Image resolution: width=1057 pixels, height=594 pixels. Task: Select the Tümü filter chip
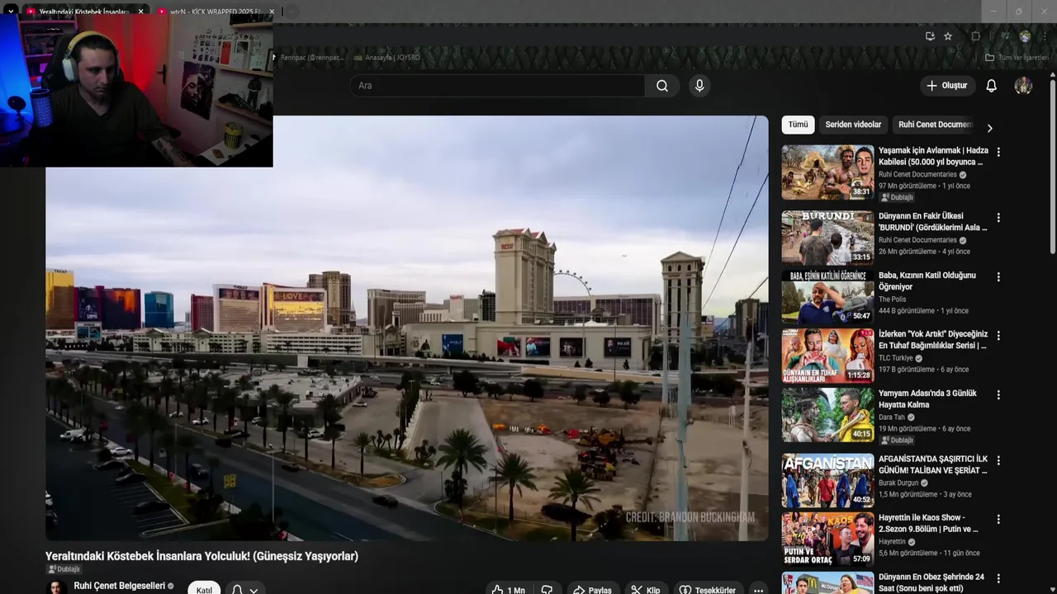798,125
